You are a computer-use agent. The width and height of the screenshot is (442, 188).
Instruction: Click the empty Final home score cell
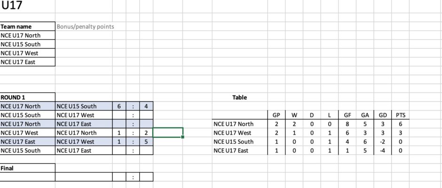click(x=119, y=177)
